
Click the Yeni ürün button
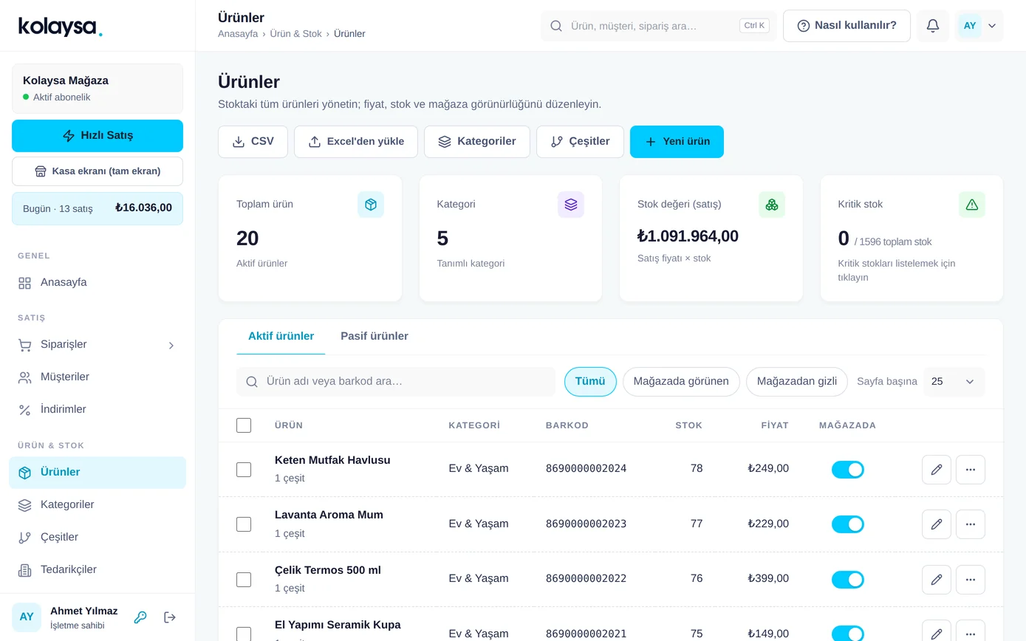(677, 142)
